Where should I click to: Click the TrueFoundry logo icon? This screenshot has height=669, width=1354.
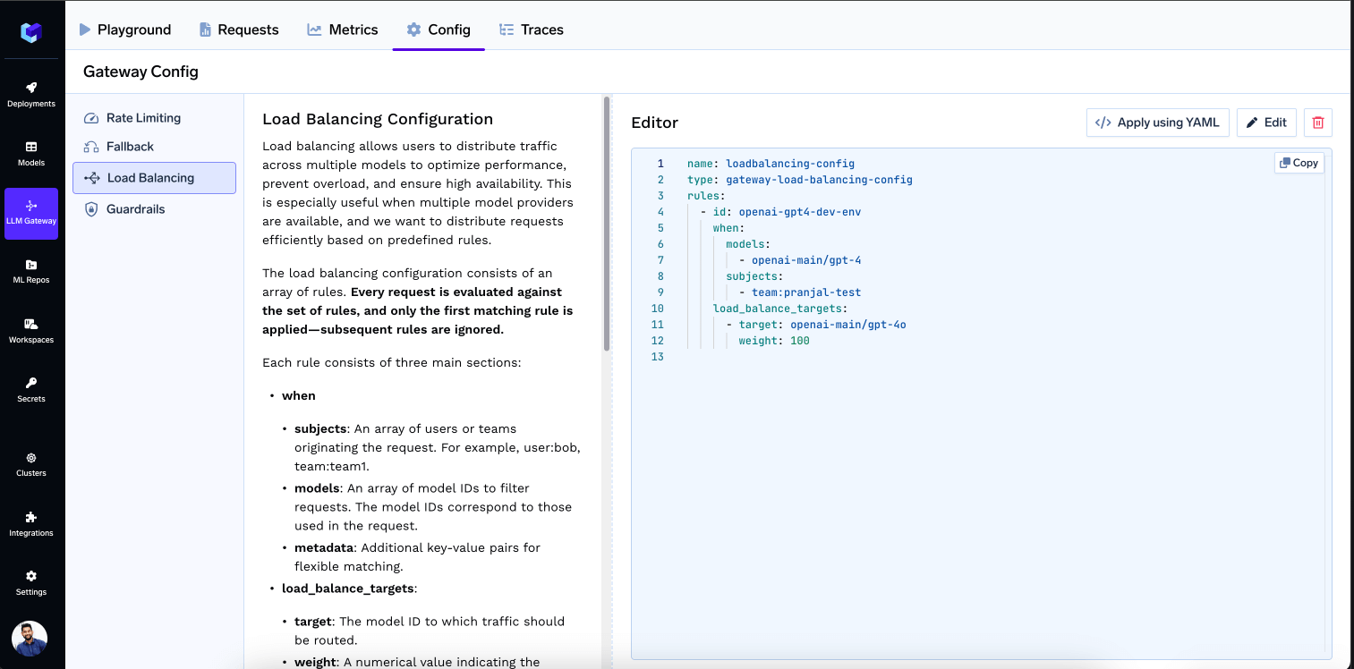31,33
